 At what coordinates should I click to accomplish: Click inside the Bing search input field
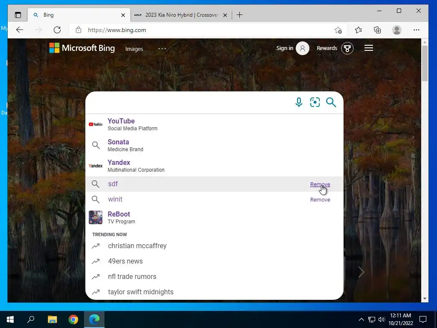189,102
